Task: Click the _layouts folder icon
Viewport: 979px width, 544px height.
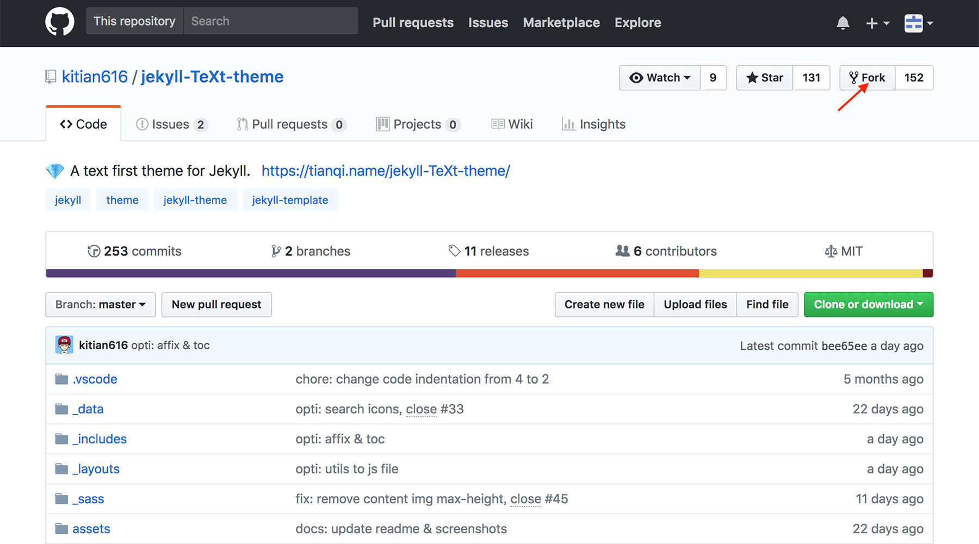Action: pyautogui.click(x=61, y=468)
